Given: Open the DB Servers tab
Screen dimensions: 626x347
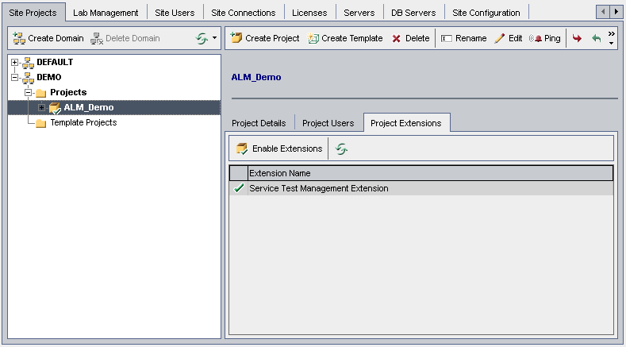Looking at the screenshot, I should tap(413, 13).
